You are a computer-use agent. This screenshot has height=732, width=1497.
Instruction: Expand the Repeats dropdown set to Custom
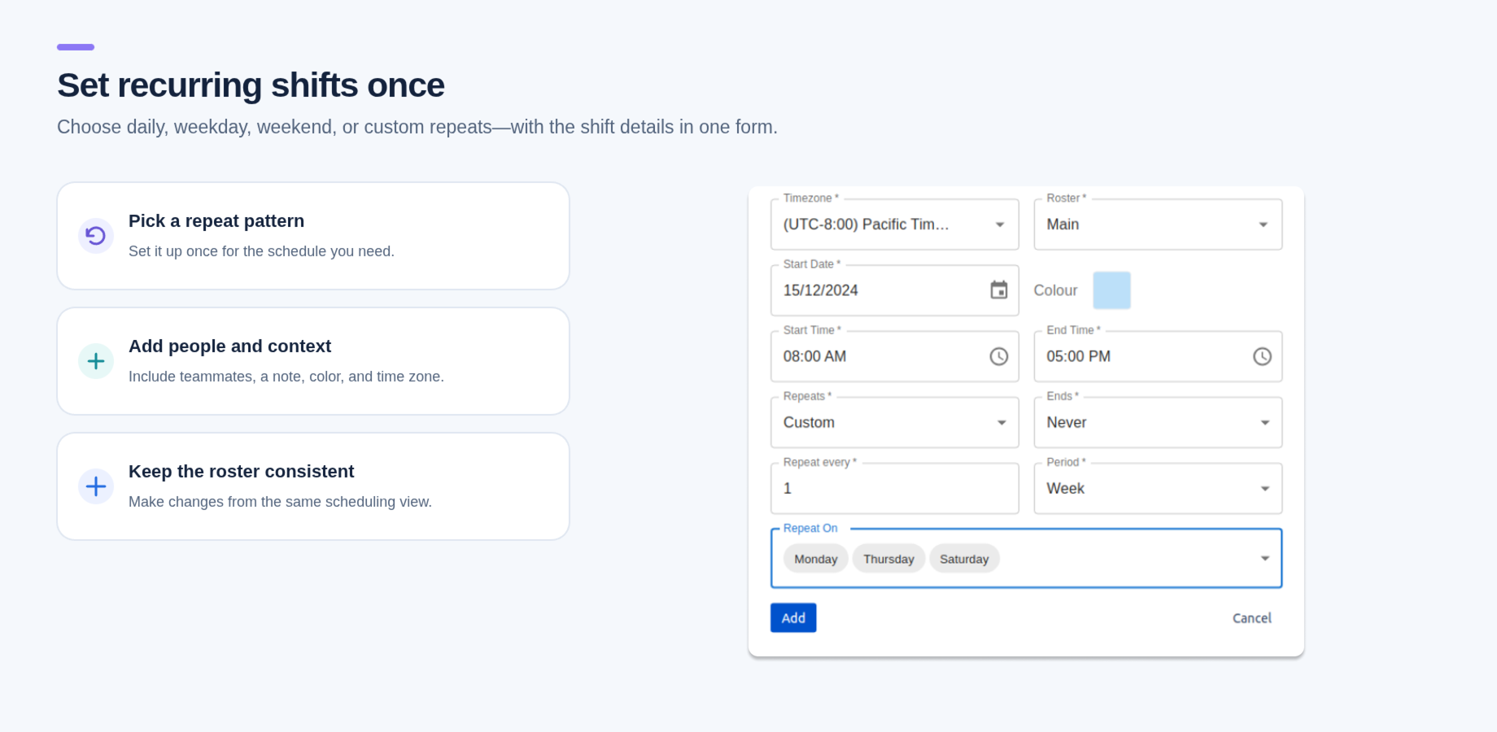coord(894,422)
